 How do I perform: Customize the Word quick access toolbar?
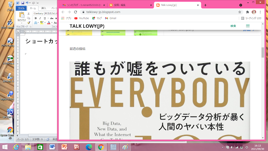[38, 3]
